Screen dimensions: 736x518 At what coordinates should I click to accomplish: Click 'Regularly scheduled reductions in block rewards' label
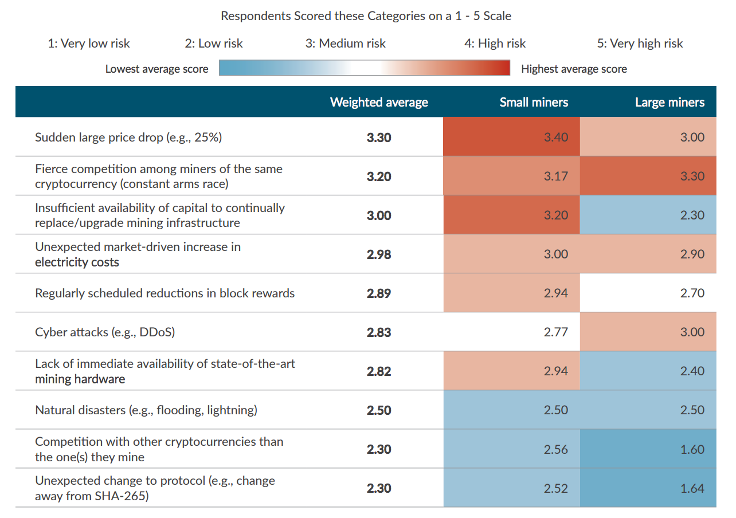click(165, 293)
